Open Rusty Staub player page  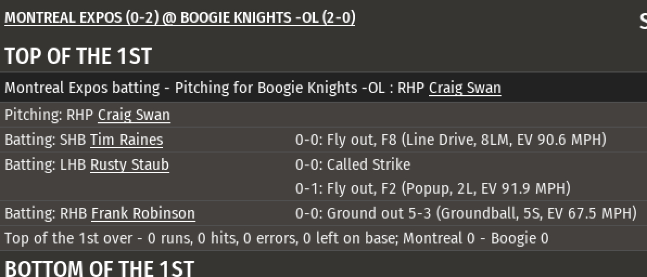coord(129,164)
